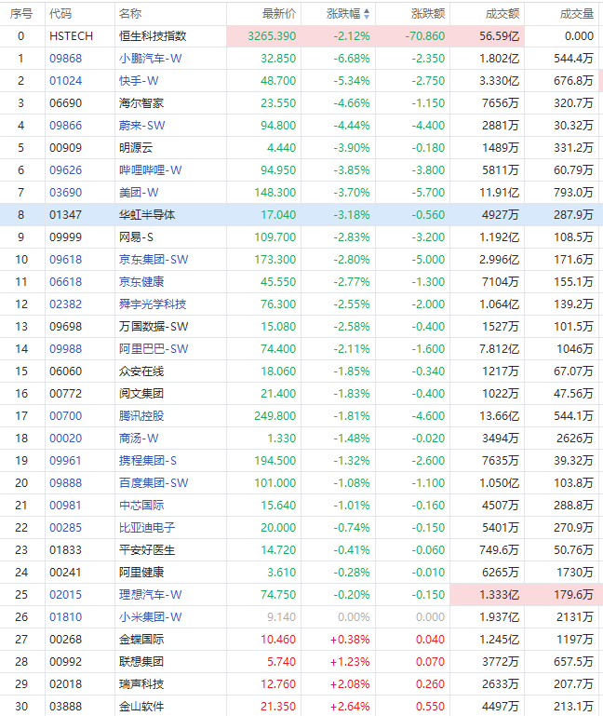Select the 恒生科技指数 index row
The width and height of the screenshot is (603, 716).
(301, 36)
